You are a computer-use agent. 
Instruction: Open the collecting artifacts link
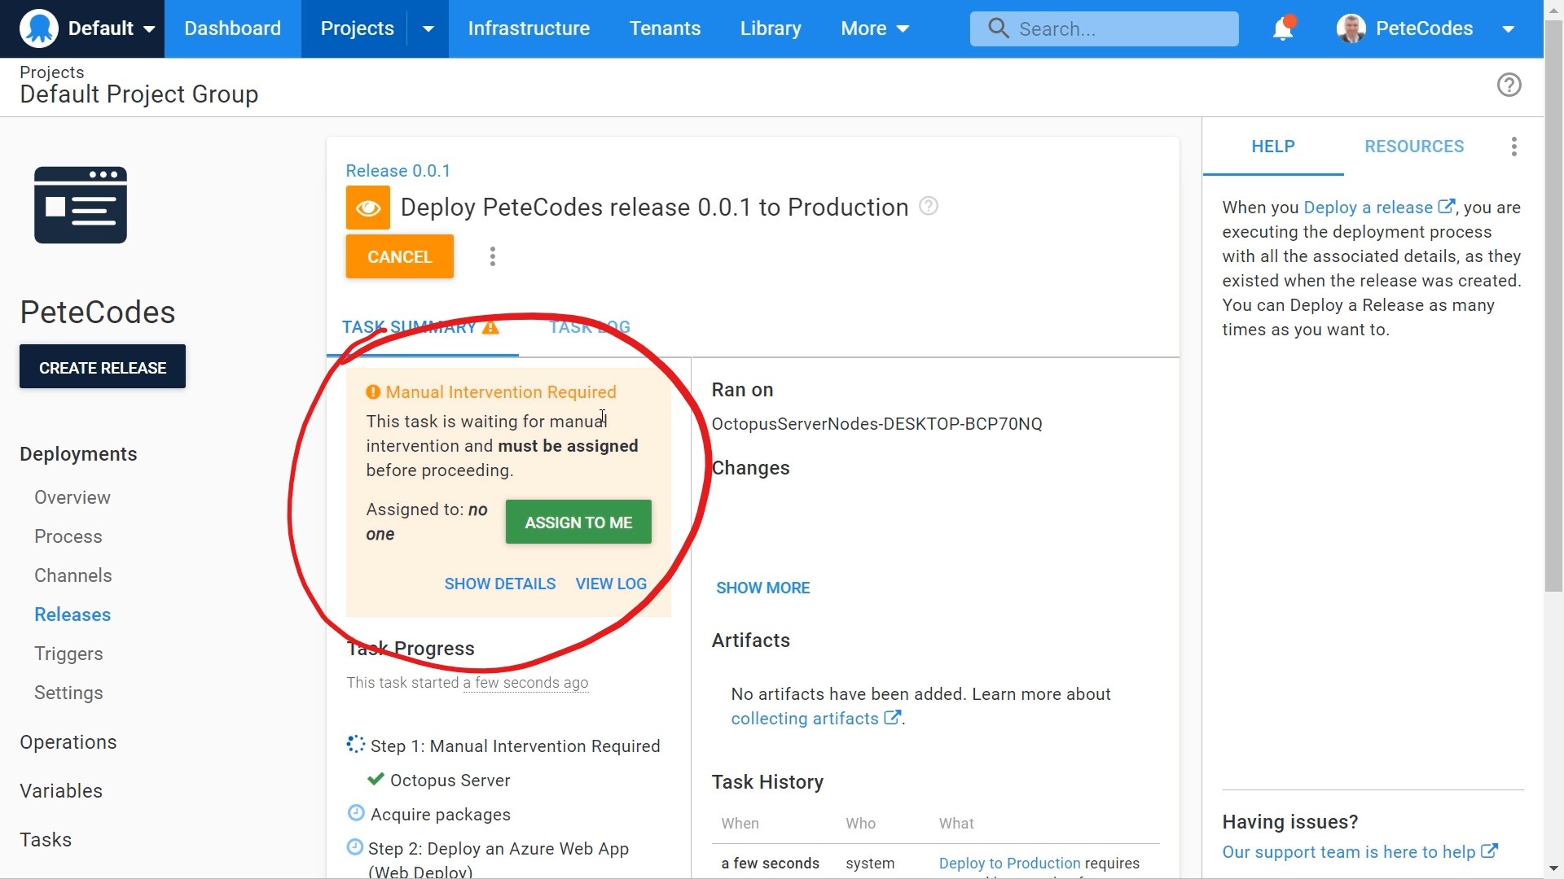click(815, 719)
